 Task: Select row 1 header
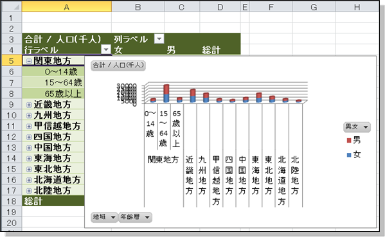click(12, 18)
